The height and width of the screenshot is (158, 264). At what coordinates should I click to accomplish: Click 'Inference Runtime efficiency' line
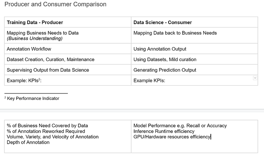pyautogui.click(x=164, y=131)
